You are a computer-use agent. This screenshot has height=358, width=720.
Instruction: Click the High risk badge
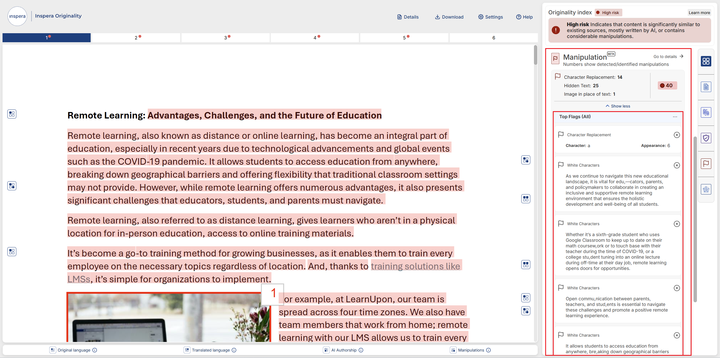pos(608,13)
